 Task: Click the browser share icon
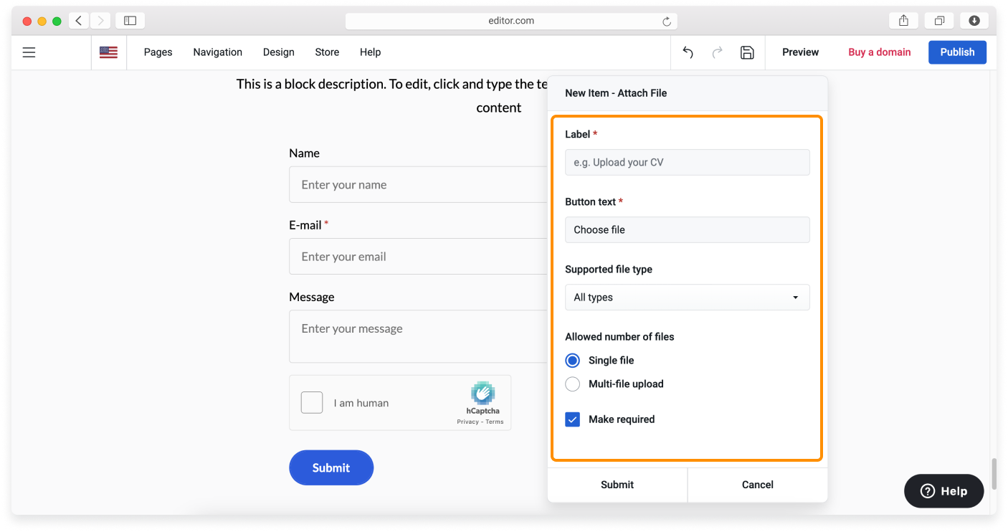coord(903,21)
